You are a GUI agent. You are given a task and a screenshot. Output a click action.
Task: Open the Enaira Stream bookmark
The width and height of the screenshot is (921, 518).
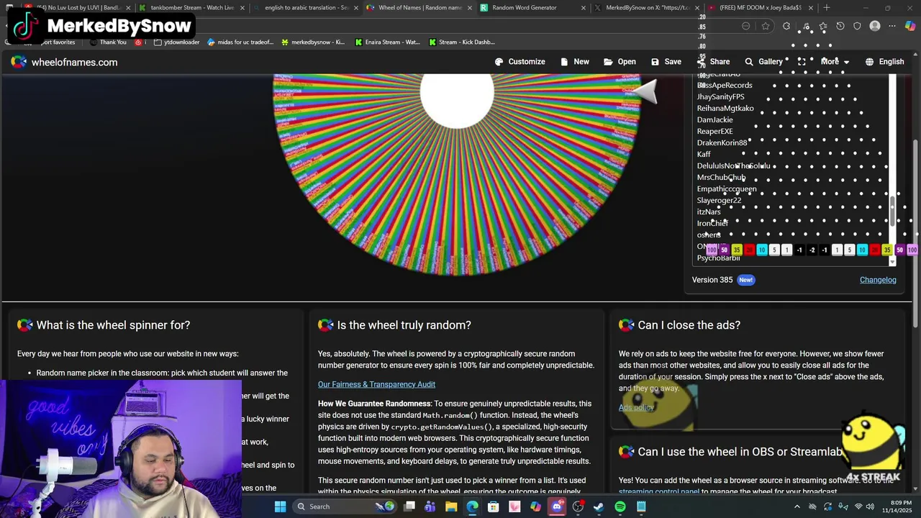[387, 42]
